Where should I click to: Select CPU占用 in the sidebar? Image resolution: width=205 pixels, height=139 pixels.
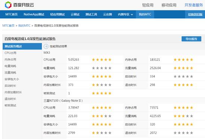pyautogui.click(x=10, y=53)
